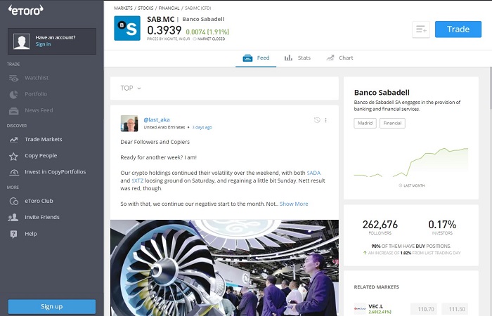Click the $ADA ticker link

313,173
